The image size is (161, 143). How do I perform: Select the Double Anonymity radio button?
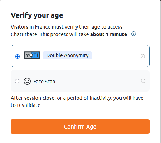click(18, 56)
